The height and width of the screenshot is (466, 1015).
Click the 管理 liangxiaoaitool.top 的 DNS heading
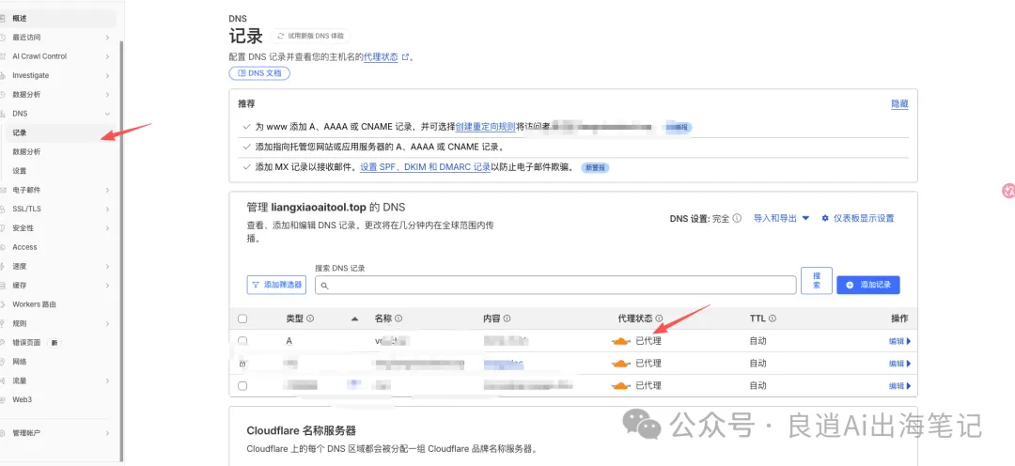(325, 207)
